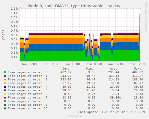Click the 'Min:' column header
Image resolution: width=149 pixels, height=119 pixels.
(90, 69)
